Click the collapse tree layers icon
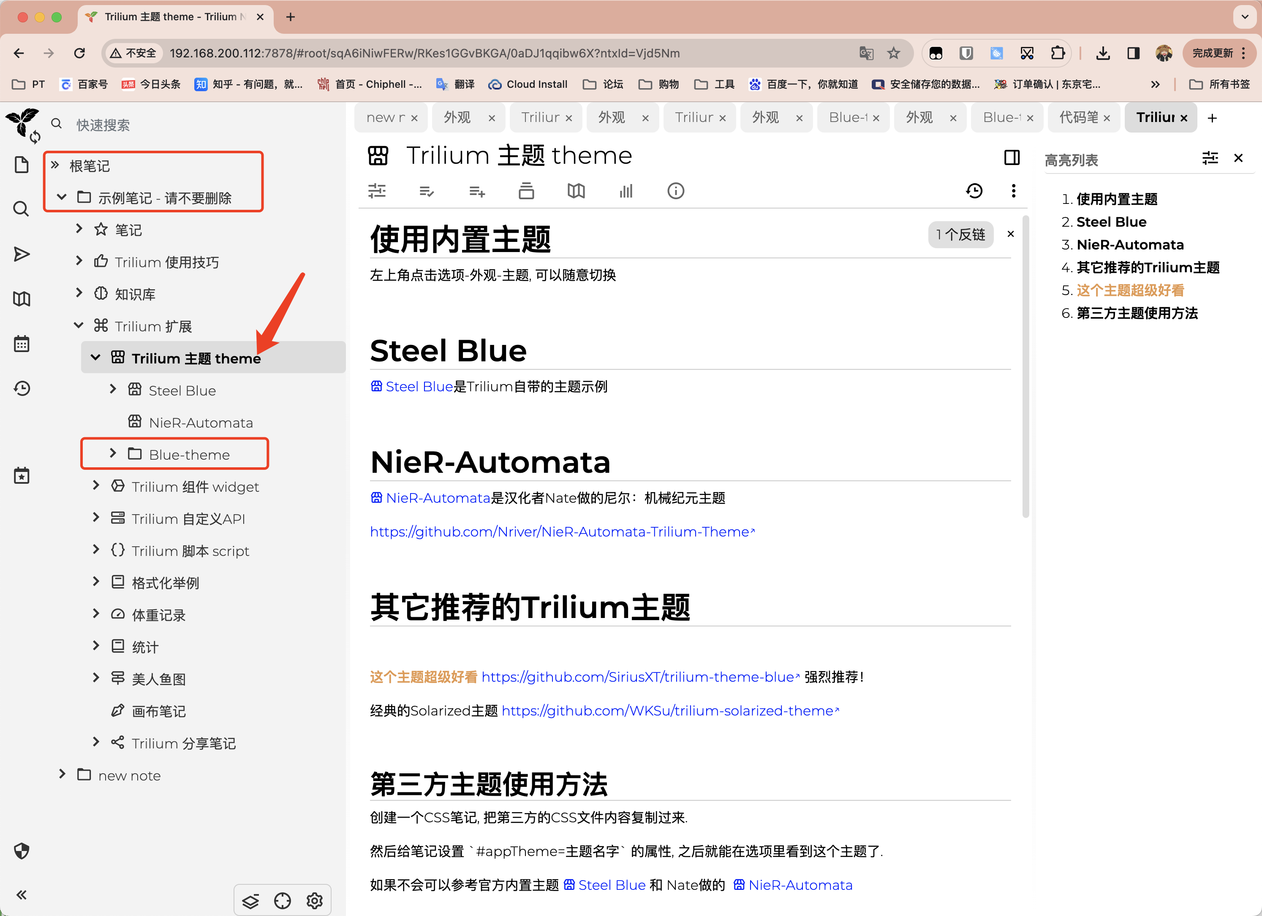The height and width of the screenshot is (916, 1262). click(250, 900)
